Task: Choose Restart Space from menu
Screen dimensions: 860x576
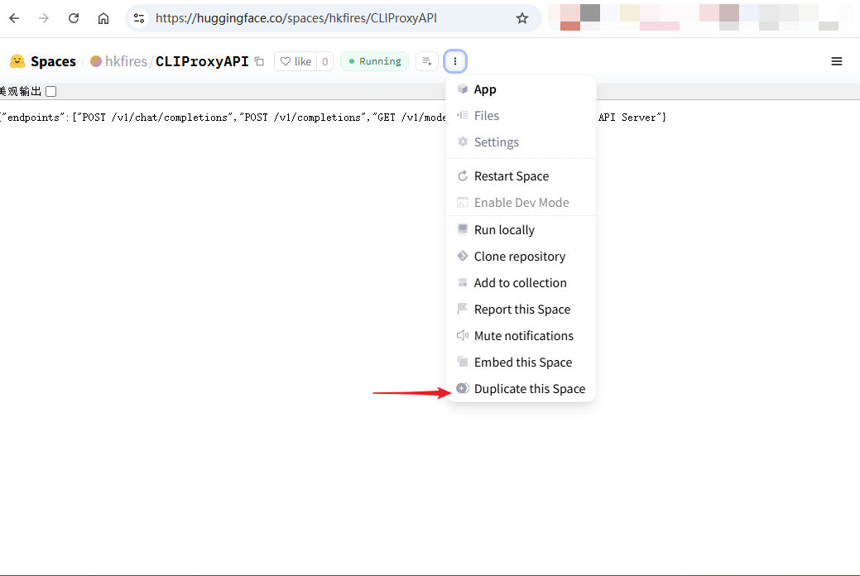Action: pos(511,176)
